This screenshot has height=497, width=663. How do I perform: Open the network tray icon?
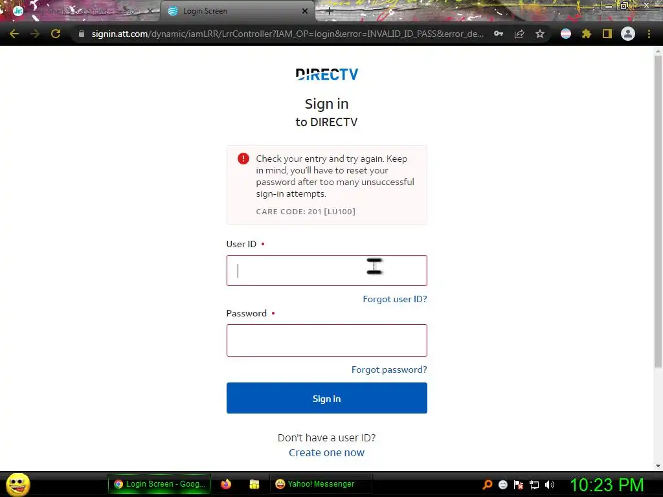(x=534, y=485)
